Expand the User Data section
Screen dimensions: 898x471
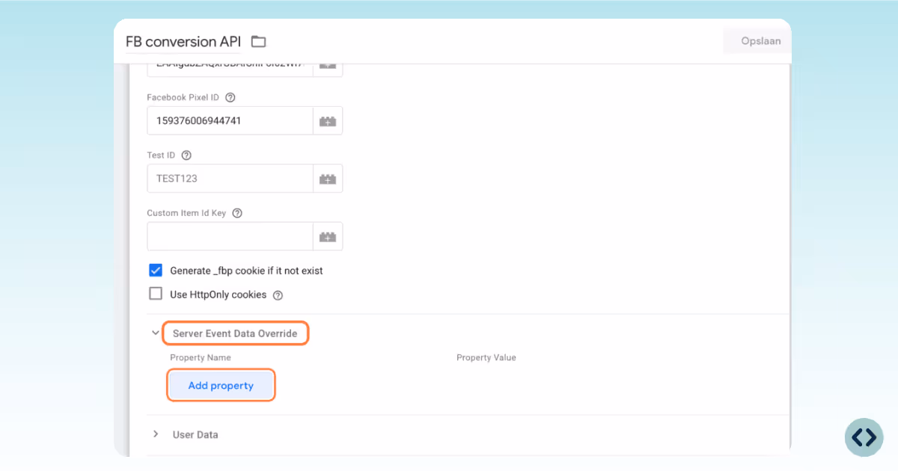point(156,434)
